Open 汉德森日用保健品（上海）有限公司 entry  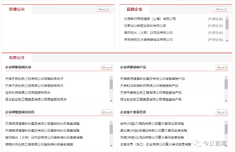[150, 19]
